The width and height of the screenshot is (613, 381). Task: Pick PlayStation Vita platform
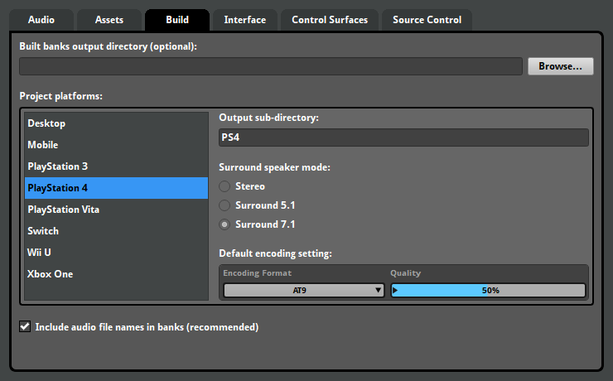tap(116, 210)
